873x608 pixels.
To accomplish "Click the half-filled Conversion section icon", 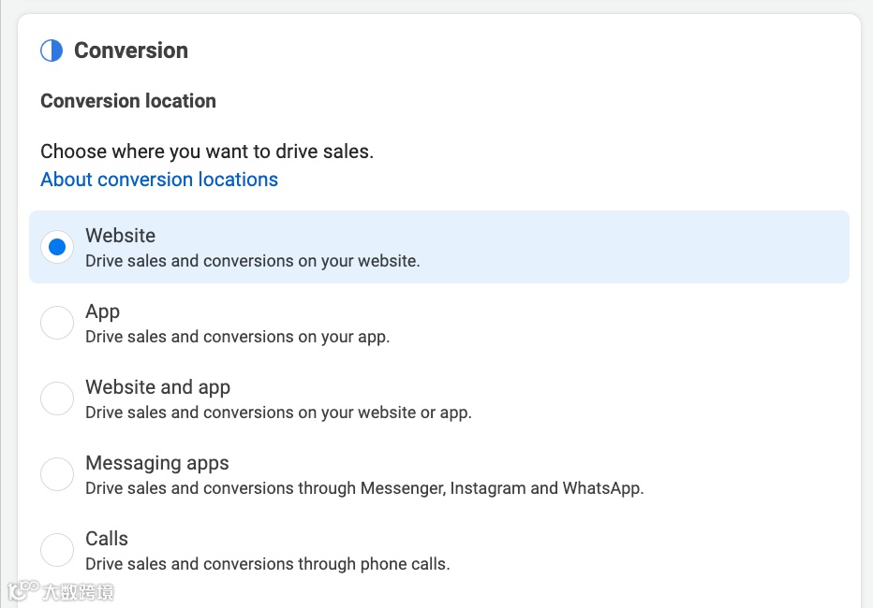I will click(x=52, y=51).
